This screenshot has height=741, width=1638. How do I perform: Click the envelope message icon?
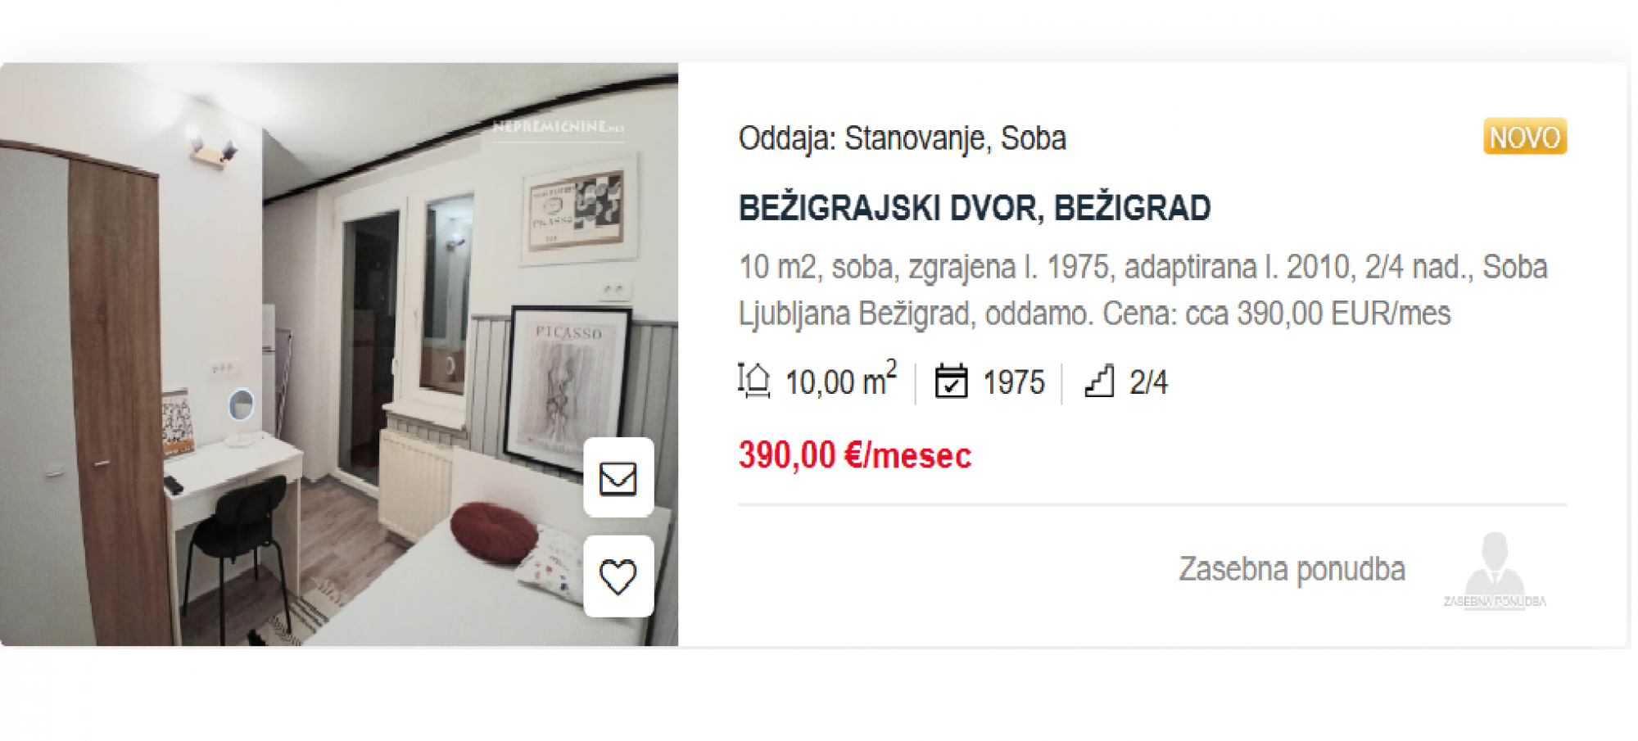pos(619,478)
